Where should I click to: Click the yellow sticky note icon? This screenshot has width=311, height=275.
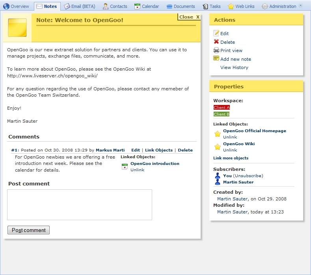tap(17, 28)
